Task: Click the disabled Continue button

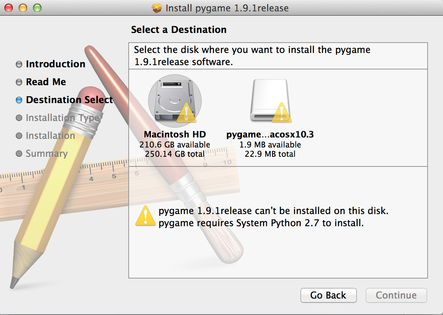Action: coord(396,295)
